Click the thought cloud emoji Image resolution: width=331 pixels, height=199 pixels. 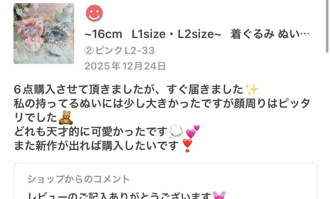tap(176, 131)
